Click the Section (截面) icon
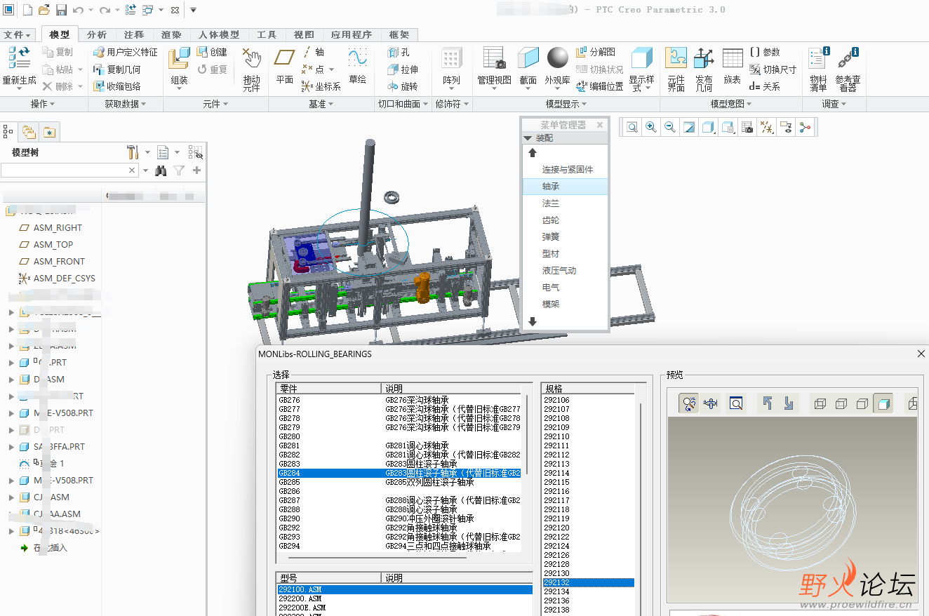Viewport: 929px width, 616px height. (x=528, y=58)
